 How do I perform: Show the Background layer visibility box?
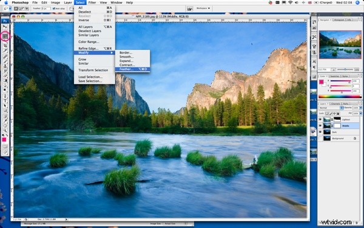(320, 138)
